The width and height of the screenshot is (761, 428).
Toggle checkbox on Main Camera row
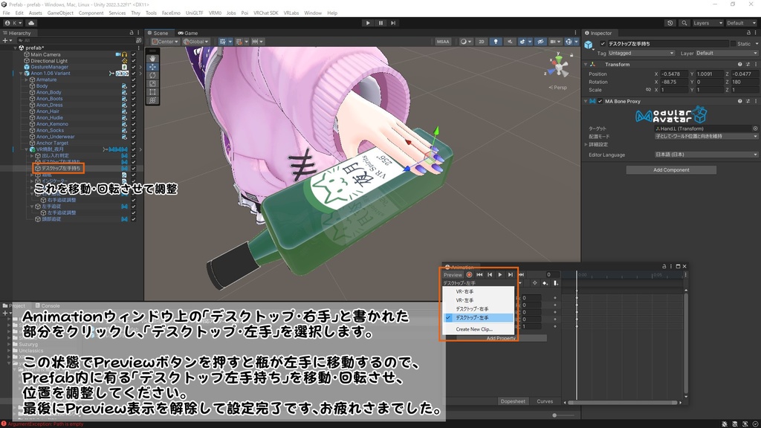[x=134, y=55]
